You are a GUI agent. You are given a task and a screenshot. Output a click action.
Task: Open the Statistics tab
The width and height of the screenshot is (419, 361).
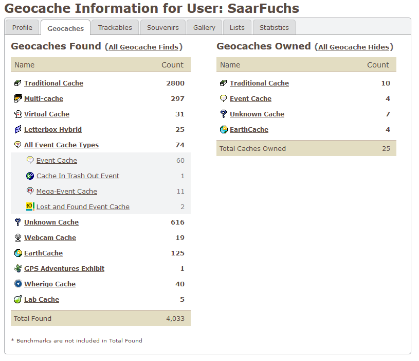point(274,28)
